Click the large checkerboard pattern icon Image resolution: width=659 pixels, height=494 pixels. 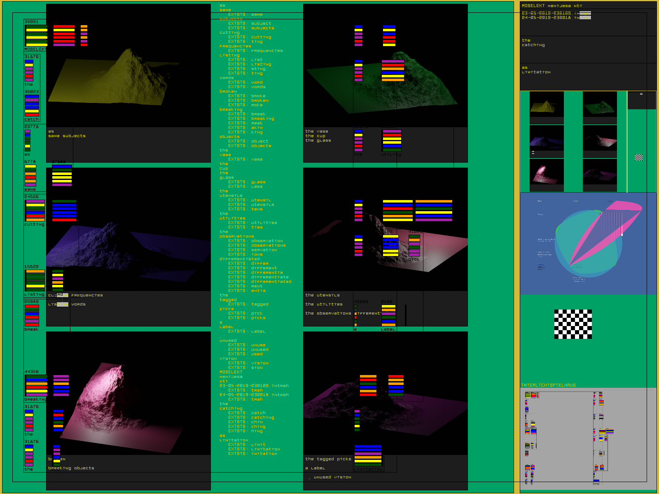pos(573,324)
